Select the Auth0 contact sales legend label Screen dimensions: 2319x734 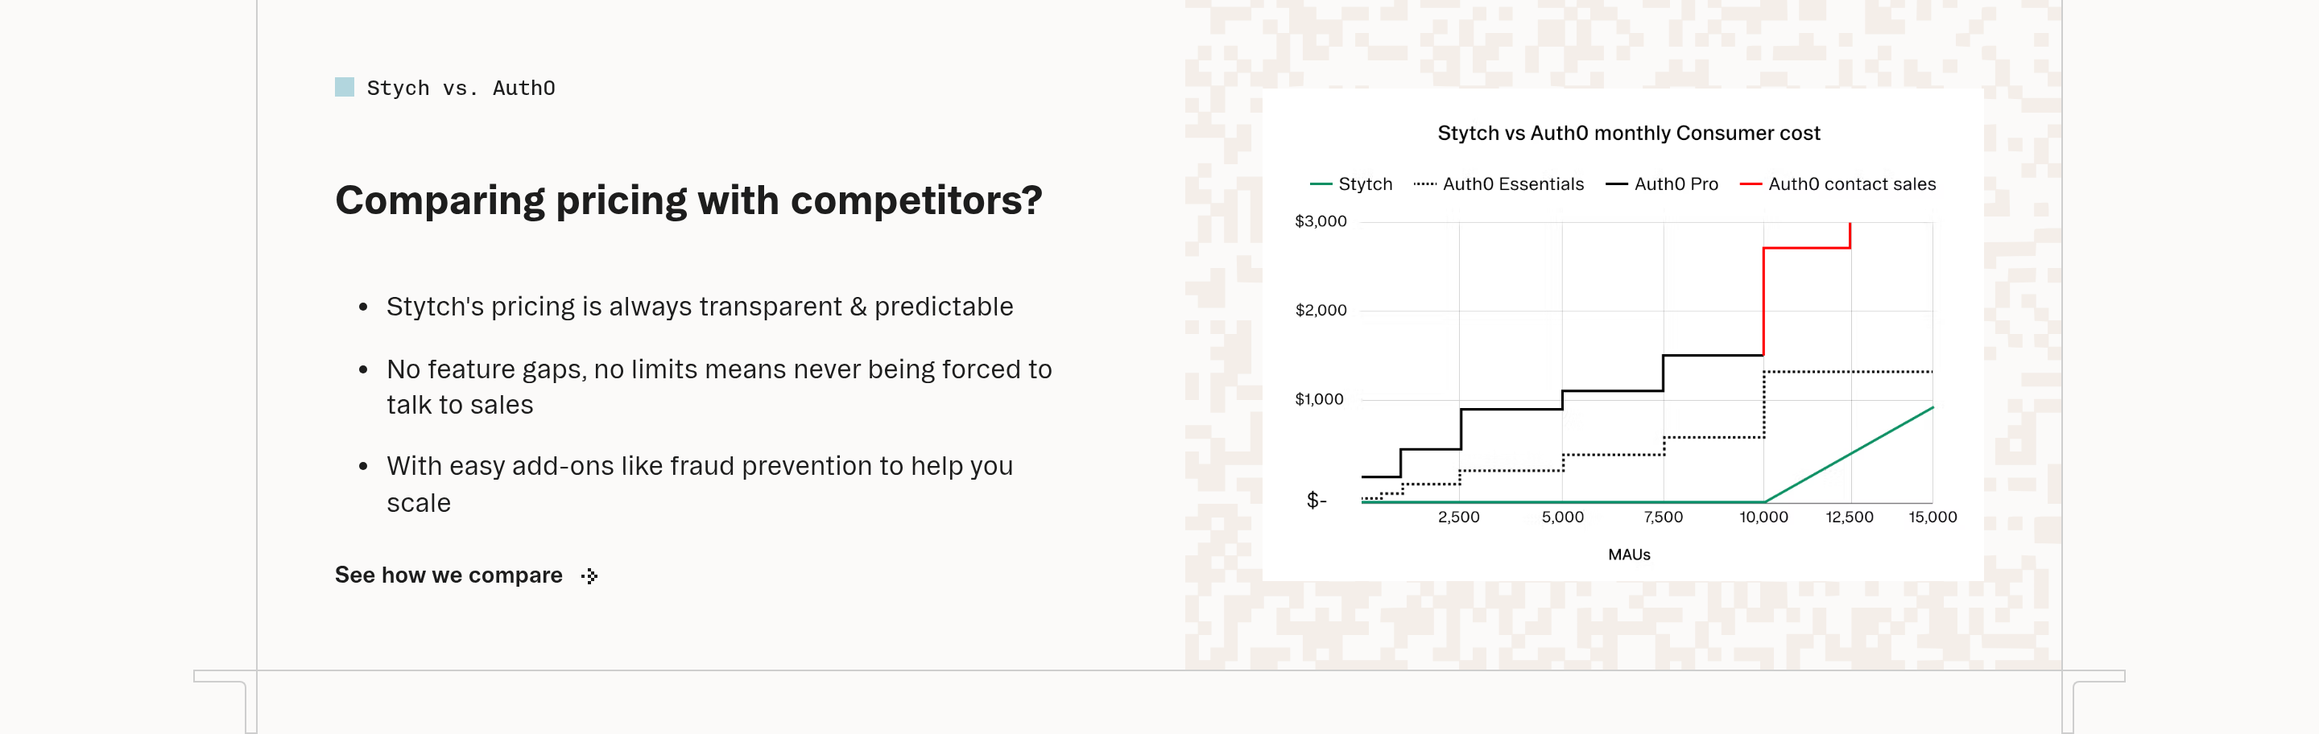(1851, 183)
